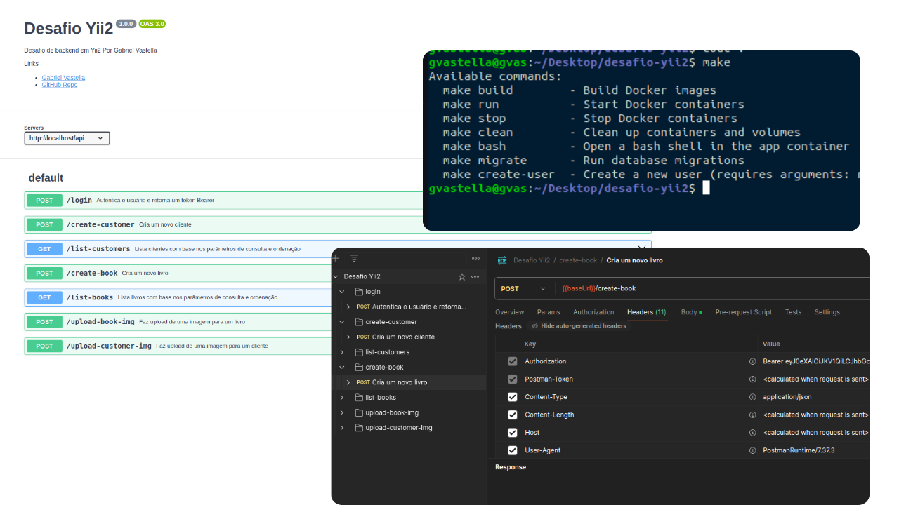The image size is (899, 505).
Task: Uncheck the Host header checkbox
Action: click(x=513, y=433)
